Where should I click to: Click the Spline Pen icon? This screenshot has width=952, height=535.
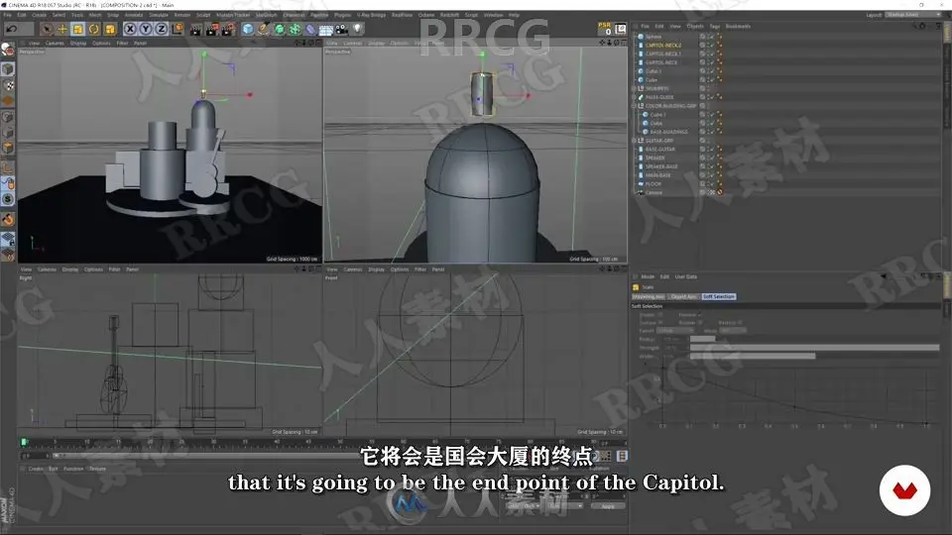[264, 29]
